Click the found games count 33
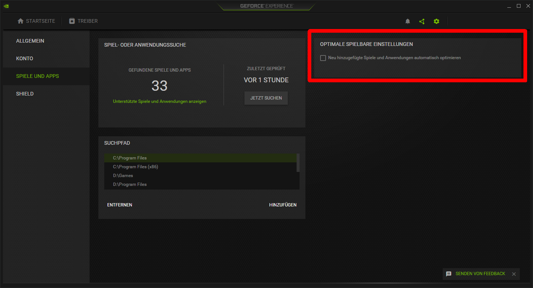Screen dimensions: 533x288 click(160, 86)
